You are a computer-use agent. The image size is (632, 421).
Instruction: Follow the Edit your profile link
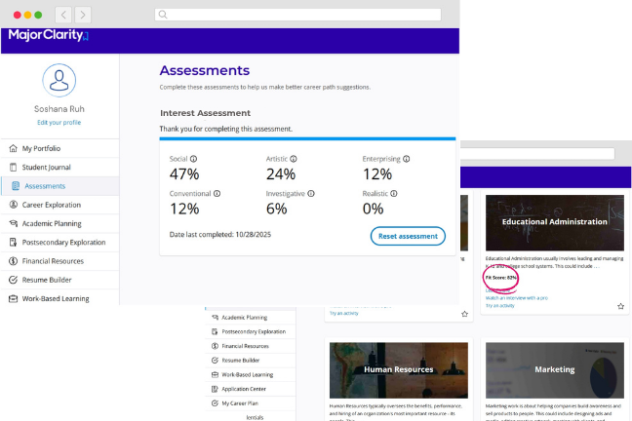59,123
